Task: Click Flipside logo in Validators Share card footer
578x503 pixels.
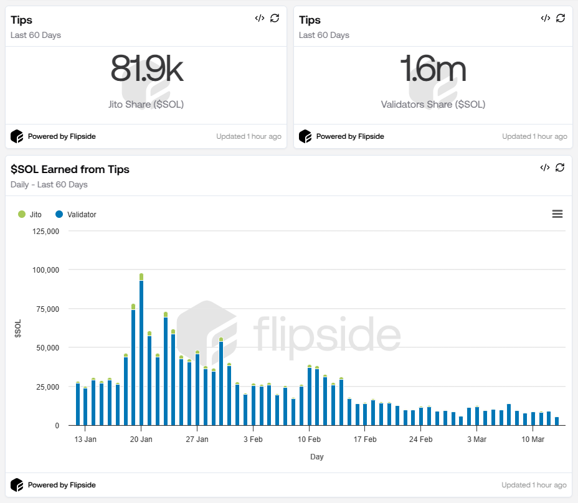Action: (x=305, y=136)
